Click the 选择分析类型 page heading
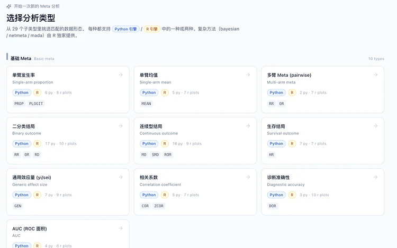 pyautogui.click(x=31, y=18)
